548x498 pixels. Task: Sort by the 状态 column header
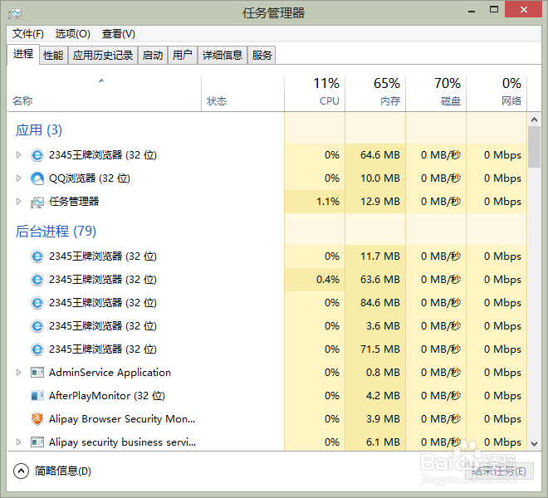tap(243, 94)
